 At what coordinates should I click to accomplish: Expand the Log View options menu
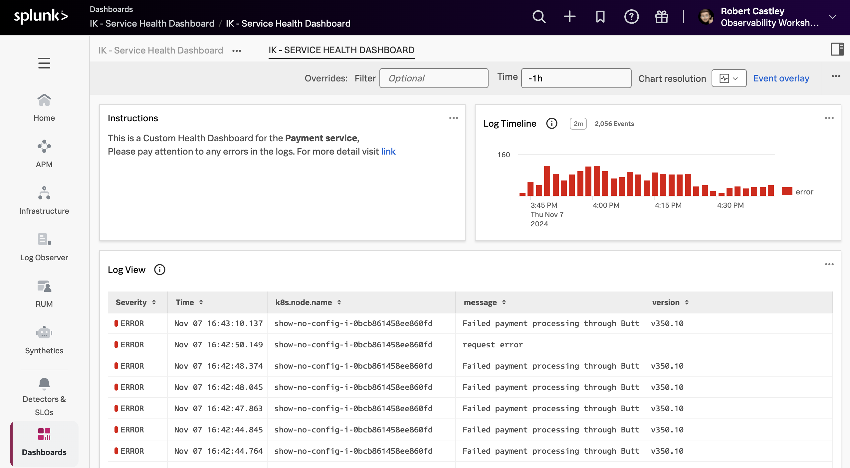tap(829, 264)
